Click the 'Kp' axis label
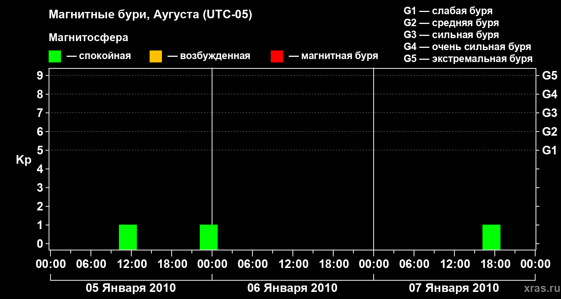The height and width of the screenshot is (299, 561). click(x=24, y=160)
